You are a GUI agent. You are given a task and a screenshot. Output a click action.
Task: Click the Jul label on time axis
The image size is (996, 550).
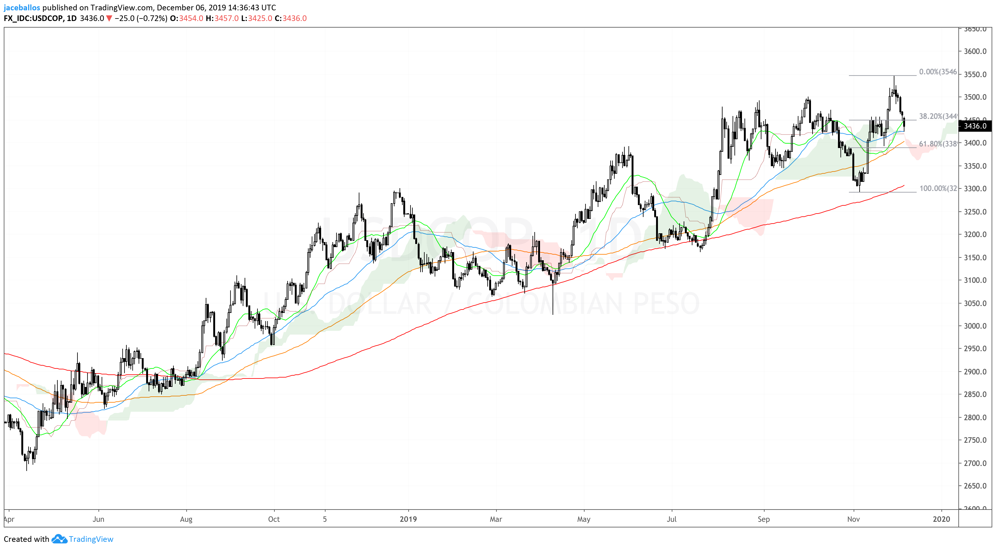click(x=672, y=519)
